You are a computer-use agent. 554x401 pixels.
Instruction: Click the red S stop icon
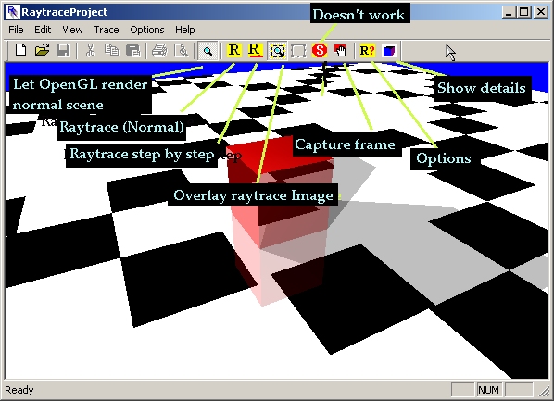coord(320,50)
